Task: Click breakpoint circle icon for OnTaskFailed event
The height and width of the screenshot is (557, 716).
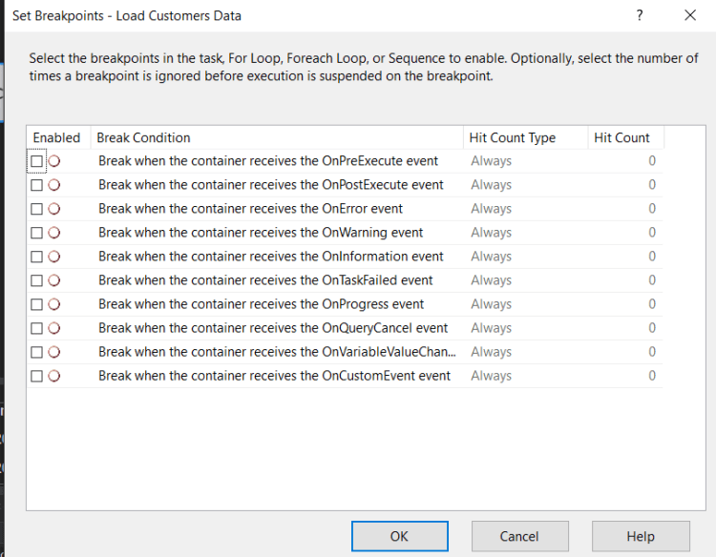Action: coord(54,280)
